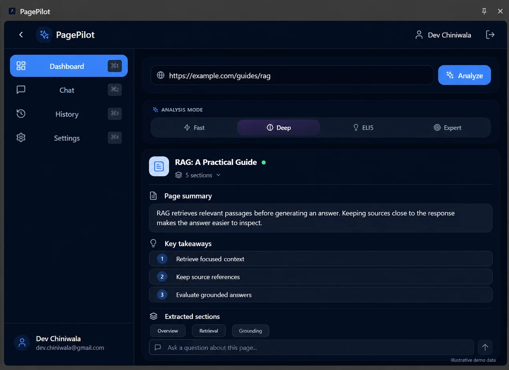
Task: Click the PagePilot brand name in the header
Action: coord(75,35)
